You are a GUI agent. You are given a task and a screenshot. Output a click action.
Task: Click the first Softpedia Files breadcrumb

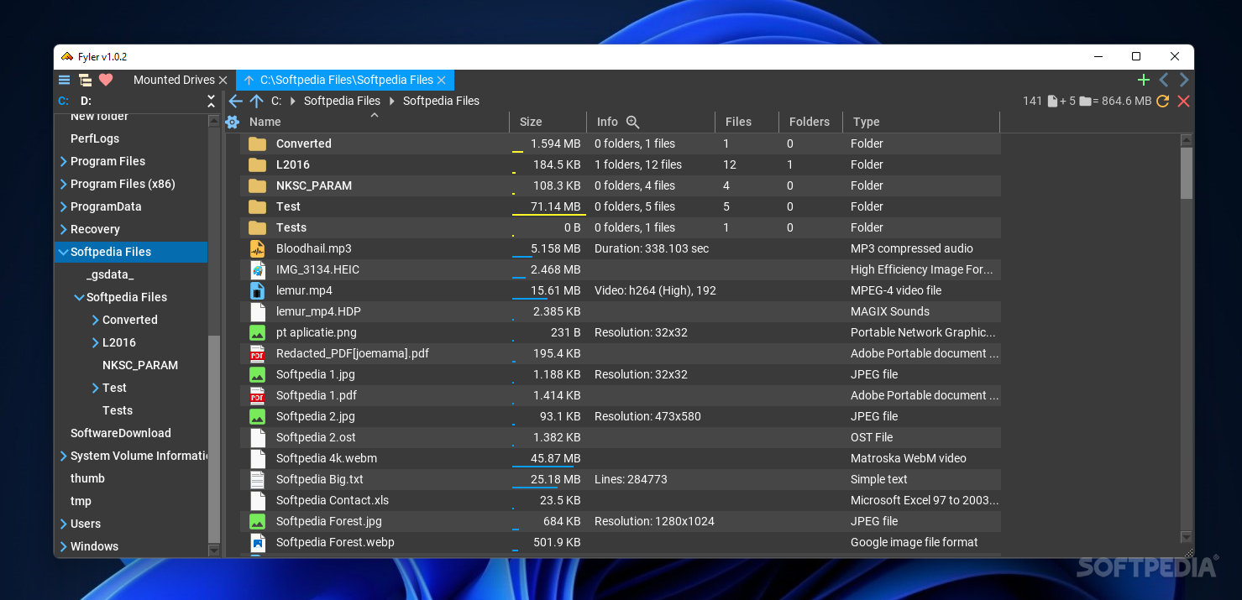[342, 101]
